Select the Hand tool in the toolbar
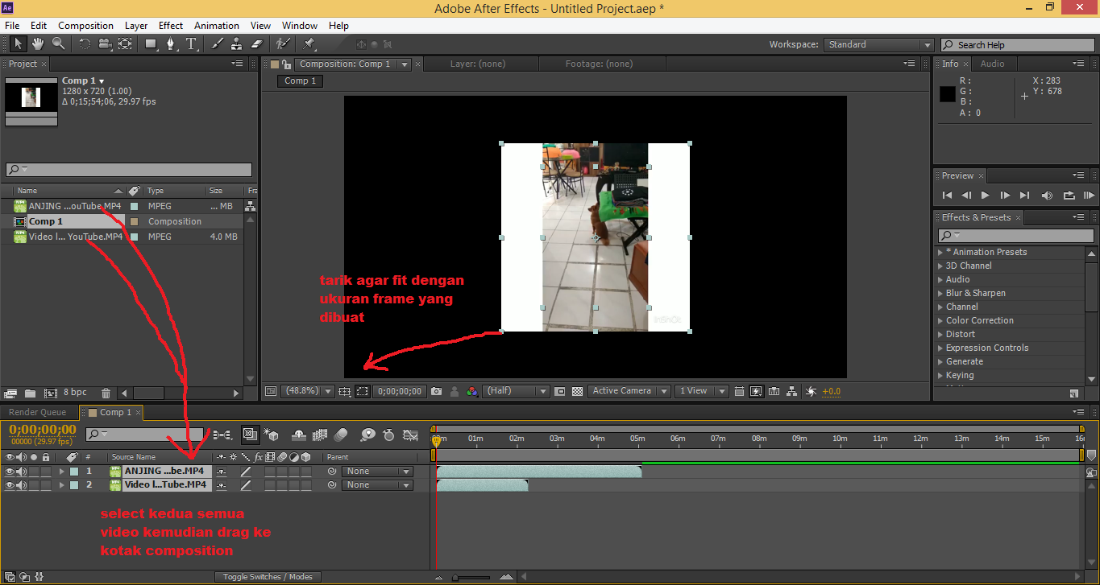The image size is (1100, 585). (36, 44)
